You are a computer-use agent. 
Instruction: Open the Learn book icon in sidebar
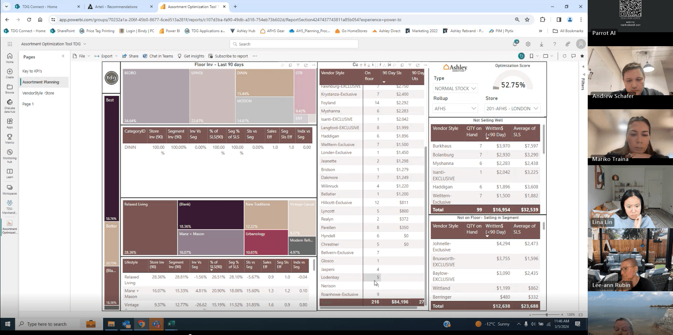point(9,173)
